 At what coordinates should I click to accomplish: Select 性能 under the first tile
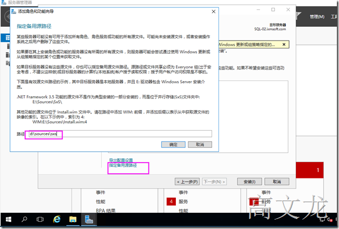(x=101, y=202)
